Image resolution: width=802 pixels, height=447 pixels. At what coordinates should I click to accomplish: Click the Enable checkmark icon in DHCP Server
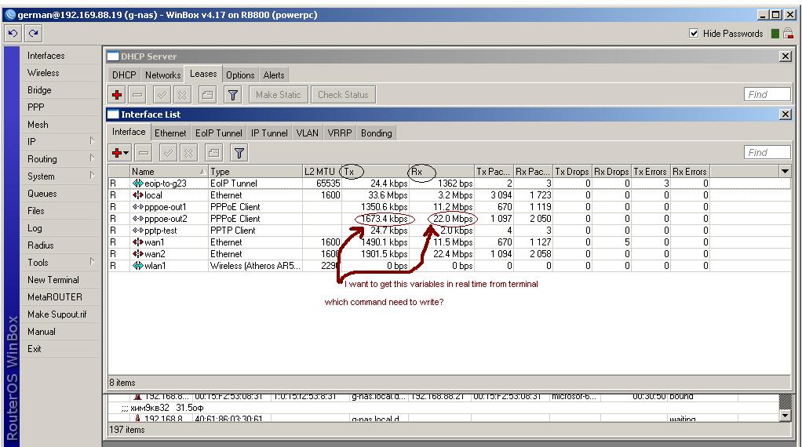[x=162, y=95]
